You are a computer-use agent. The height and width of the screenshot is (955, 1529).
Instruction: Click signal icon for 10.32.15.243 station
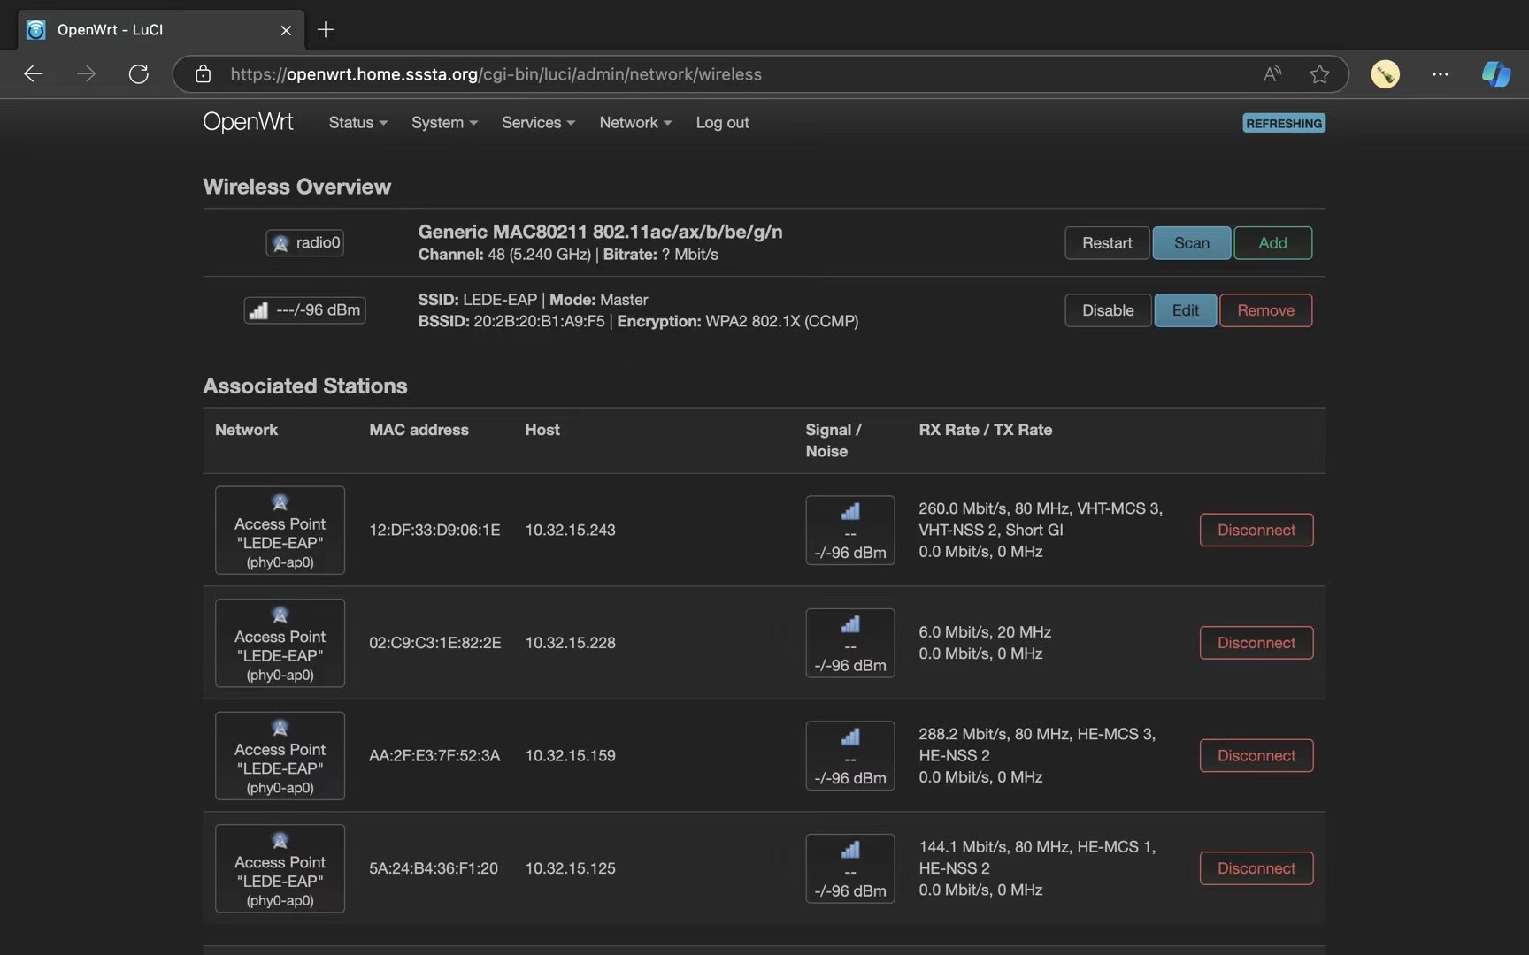(x=849, y=530)
